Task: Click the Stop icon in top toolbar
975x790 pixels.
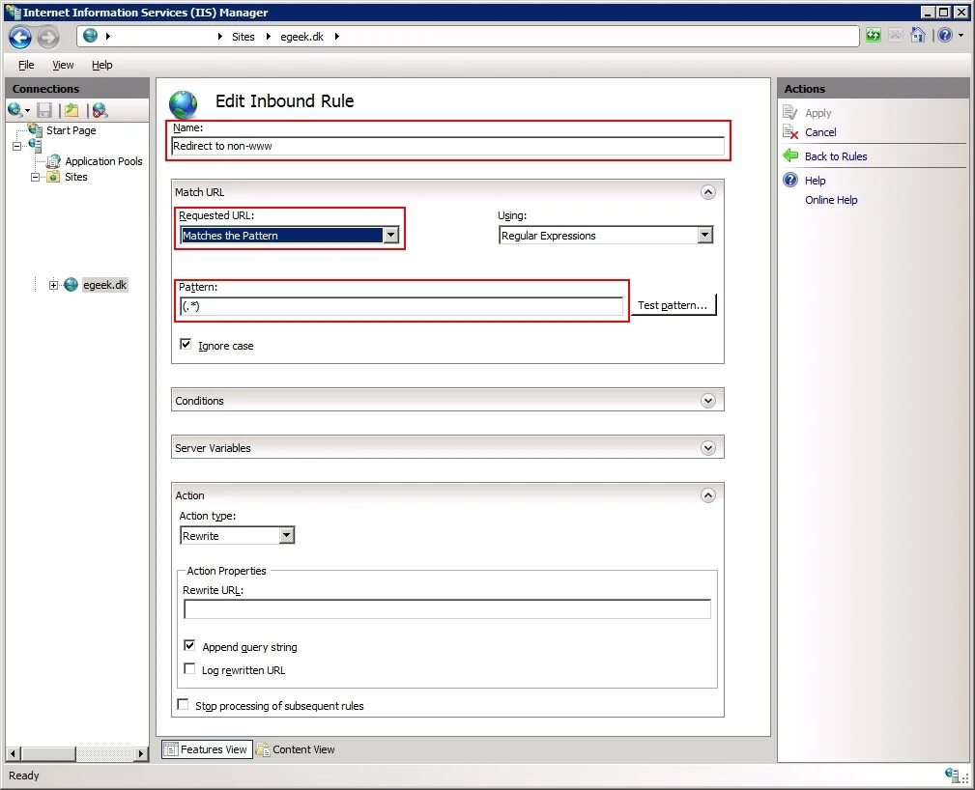Action: [x=896, y=36]
